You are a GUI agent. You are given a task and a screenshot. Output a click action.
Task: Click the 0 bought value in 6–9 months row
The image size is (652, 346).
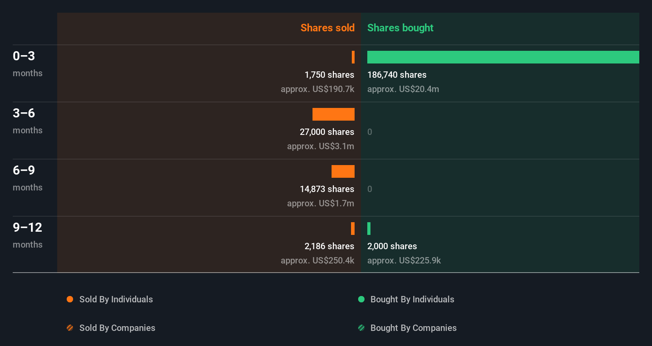[x=370, y=189]
